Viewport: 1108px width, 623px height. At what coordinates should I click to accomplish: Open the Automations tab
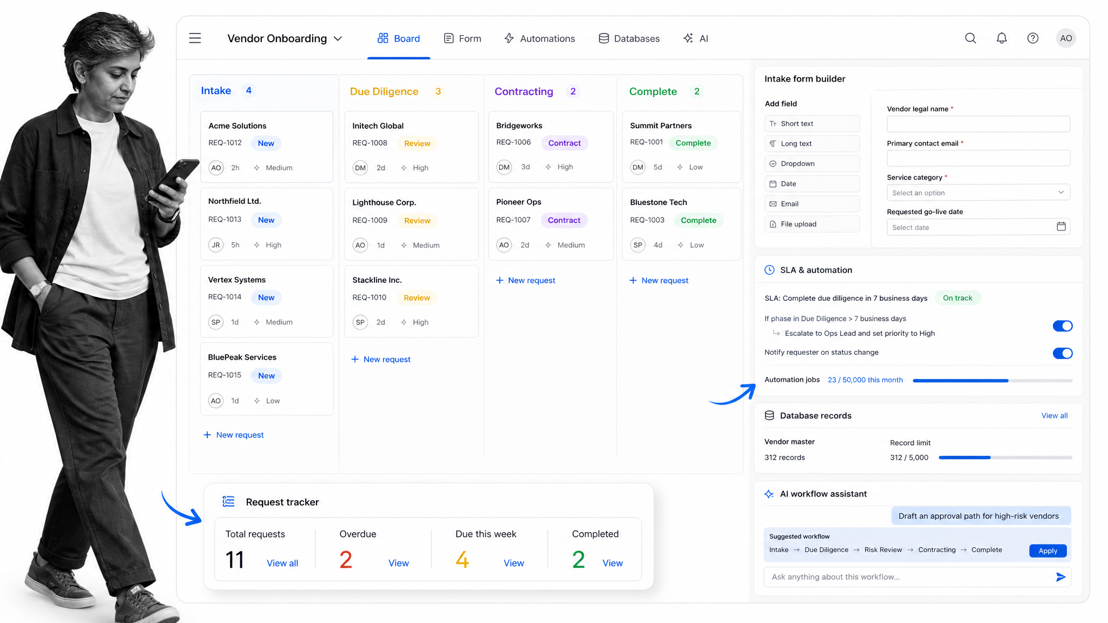pyautogui.click(x=539, y=38)
